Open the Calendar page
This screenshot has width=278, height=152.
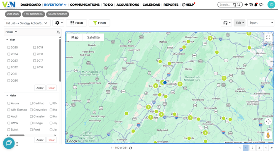[x=151, y=5]
